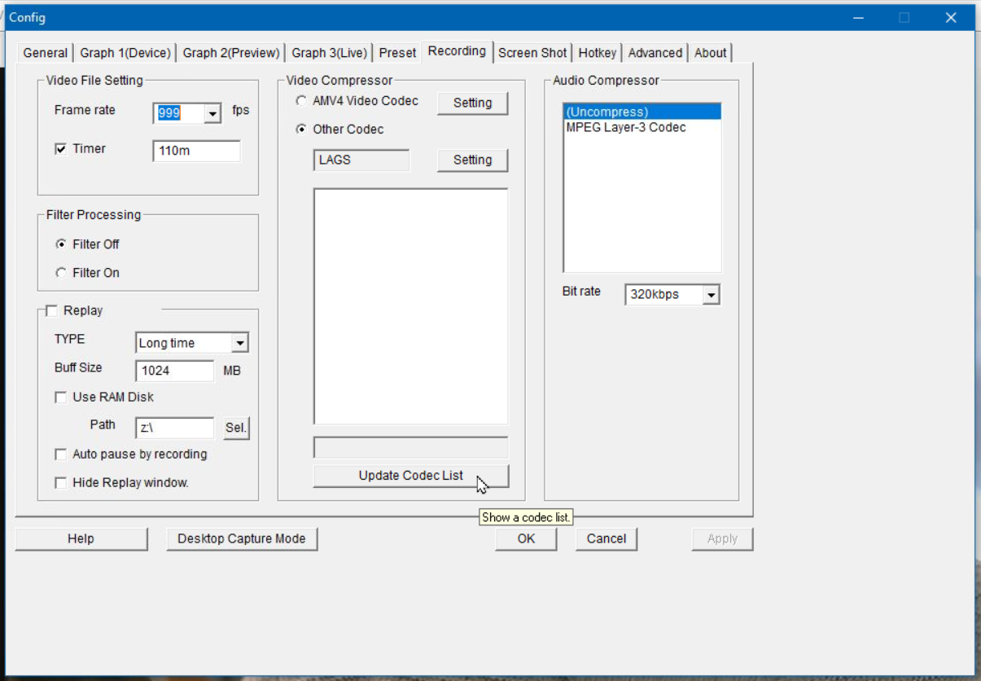
Task: Open the Graph 1(Device) tab
Action: (125, 53)
